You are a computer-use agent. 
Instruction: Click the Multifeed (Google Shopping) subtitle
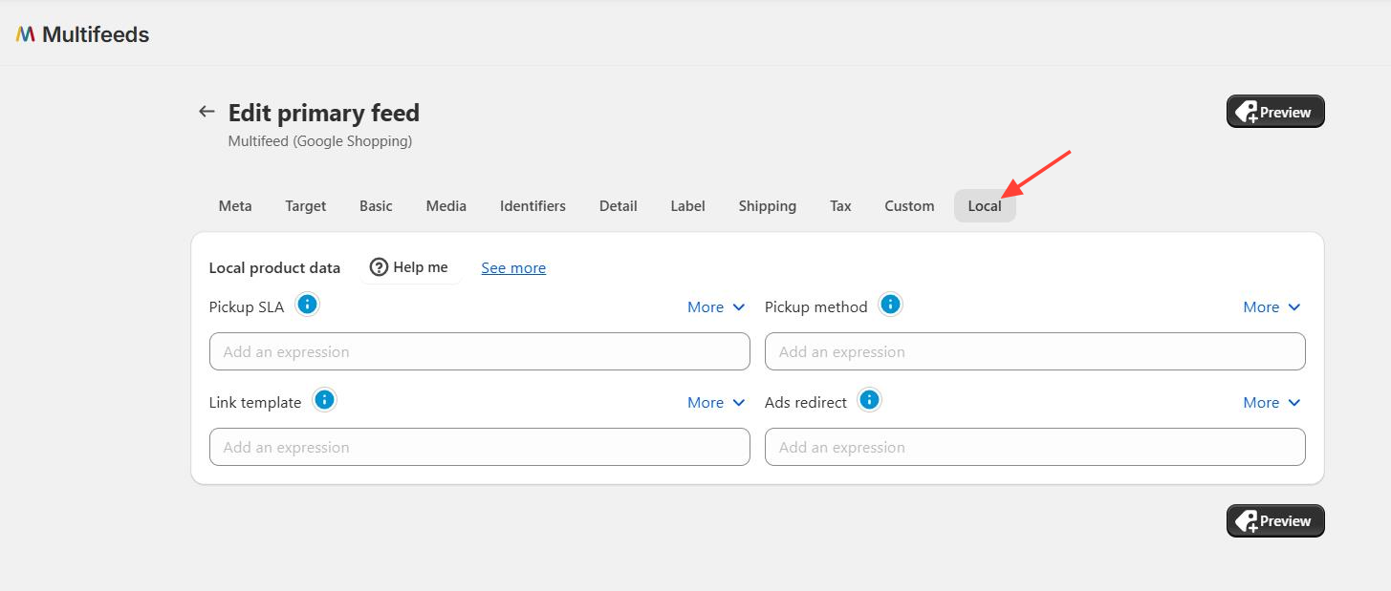[320, 141]
